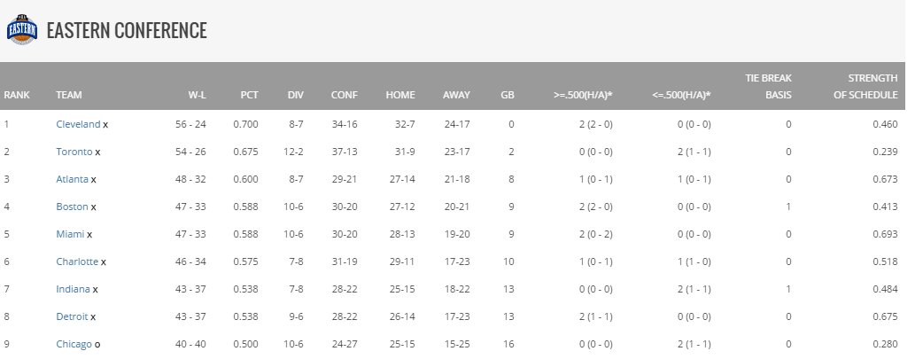Click the Miami team link

pyautogui.click(x=70, y=234)
